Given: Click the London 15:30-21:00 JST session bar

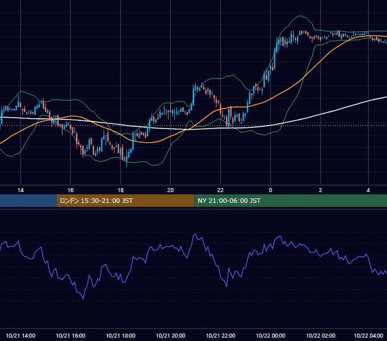Looking at the screenshot, I should 125,201.
